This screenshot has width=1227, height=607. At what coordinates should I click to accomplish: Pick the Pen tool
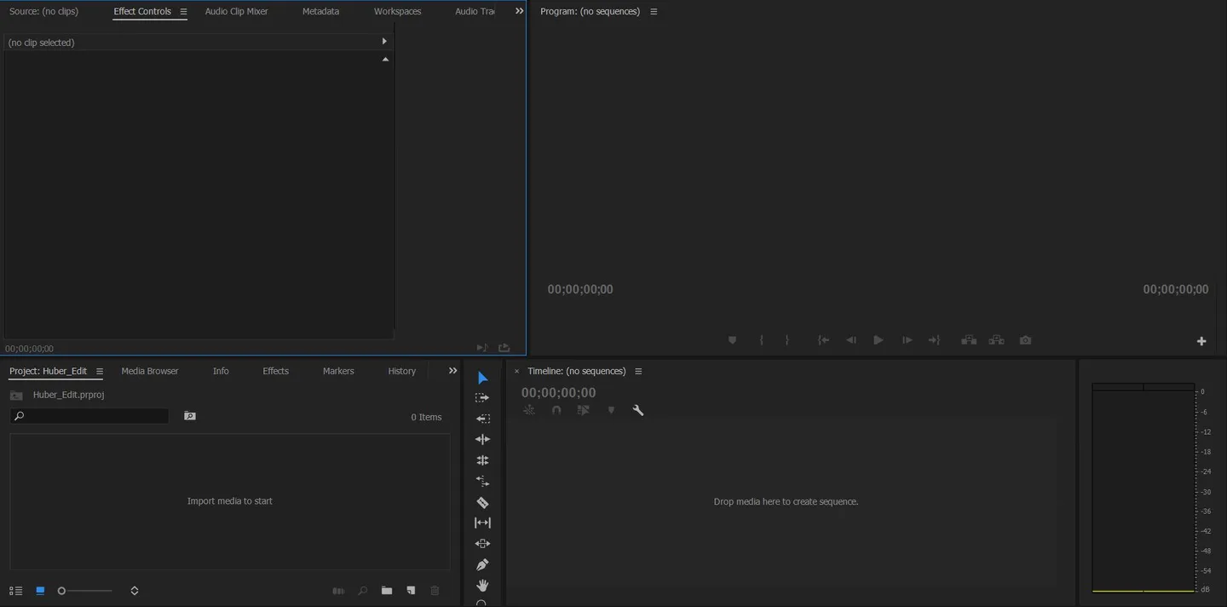(x=482, y=564)
